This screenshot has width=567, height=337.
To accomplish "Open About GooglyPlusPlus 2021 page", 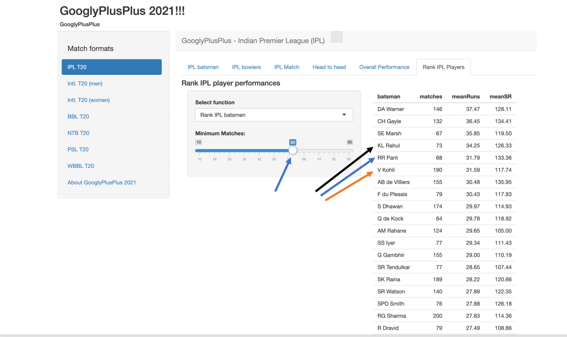I will point(101,182).
